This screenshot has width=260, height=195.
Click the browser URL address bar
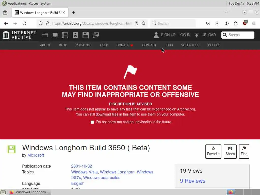(92, 23)
